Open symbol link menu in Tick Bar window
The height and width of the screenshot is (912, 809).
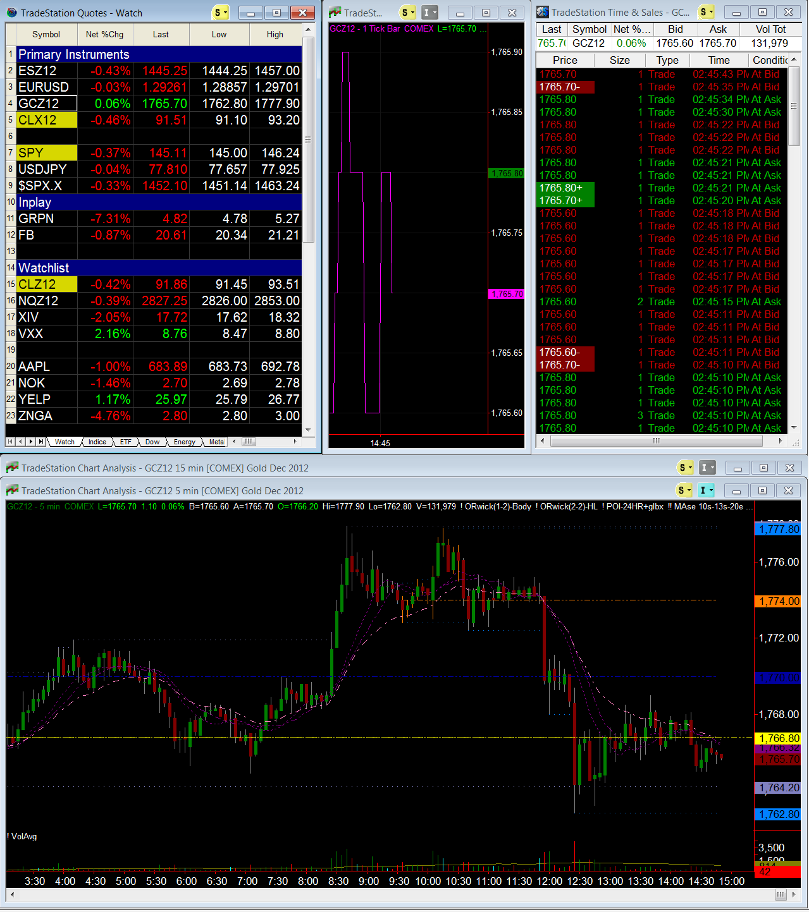pyautogui.click(x=408, y=13)
